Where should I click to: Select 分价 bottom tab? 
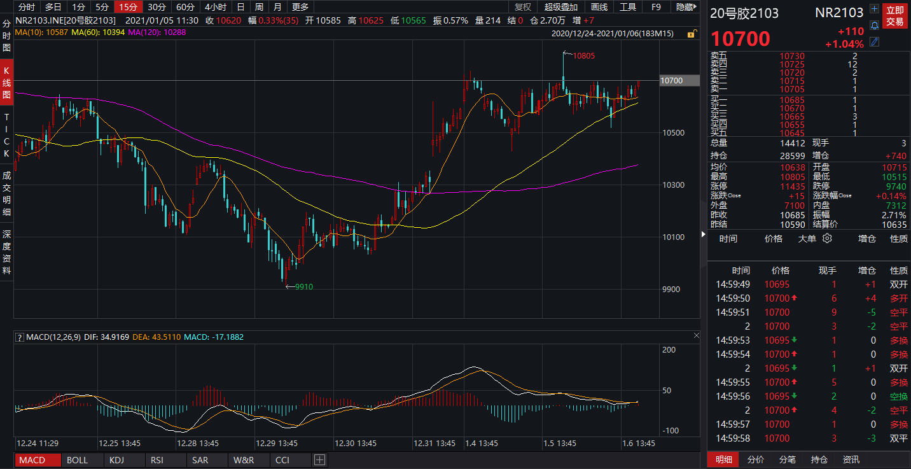pos(756,459)
